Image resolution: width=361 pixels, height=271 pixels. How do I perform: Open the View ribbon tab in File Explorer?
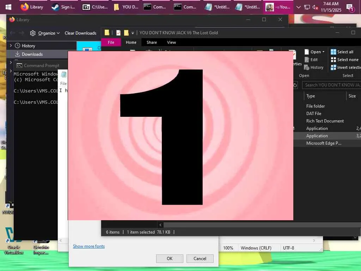(171, 42)
